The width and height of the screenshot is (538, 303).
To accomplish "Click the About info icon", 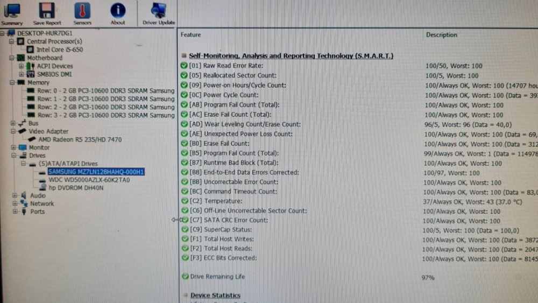I will click(118, 13).
